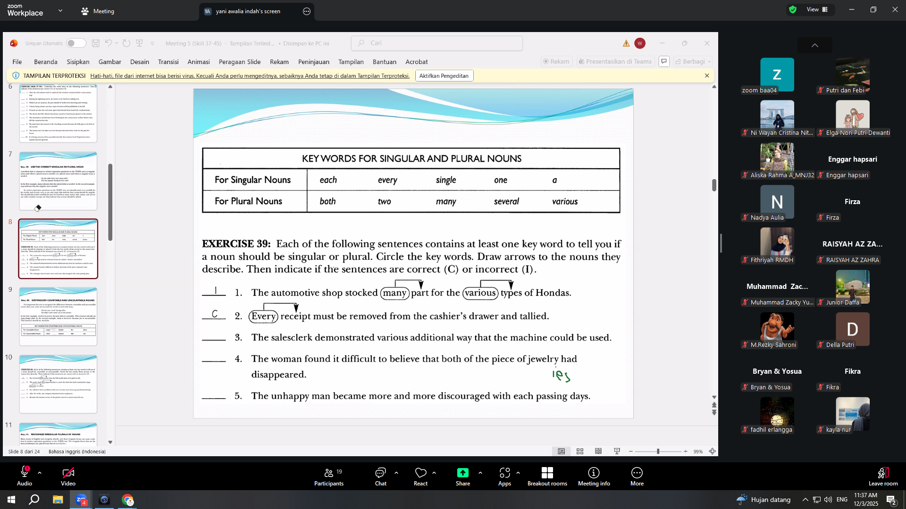Toggle the Zoom Video camera button
The width and height of the screenshot is (906, 509).
[x=68, y=476]
